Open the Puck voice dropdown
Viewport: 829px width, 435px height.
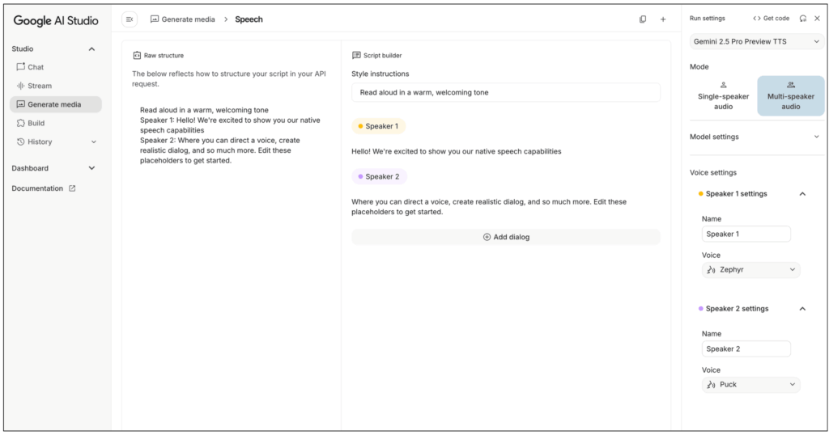coord(750,385)
